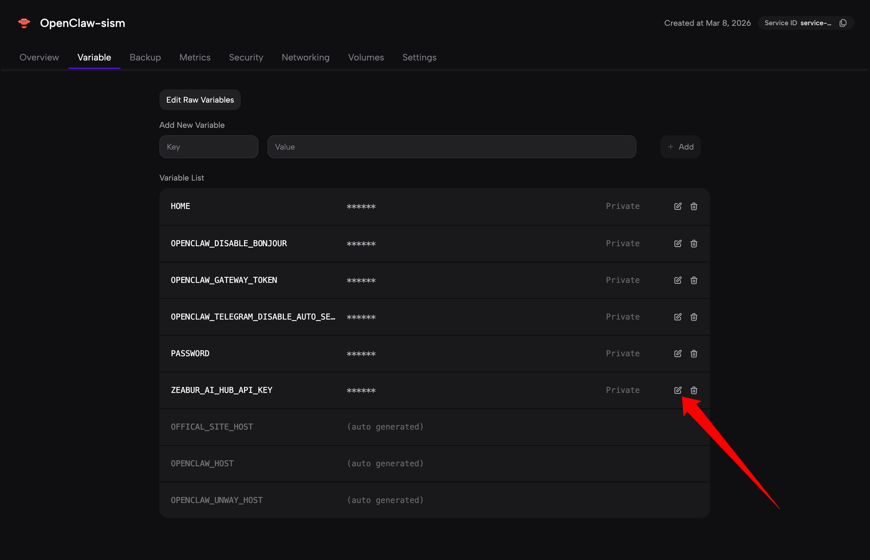Delete the HOME variable
The height and width of the screenshot is (560, 870).
tap(694, 206)
